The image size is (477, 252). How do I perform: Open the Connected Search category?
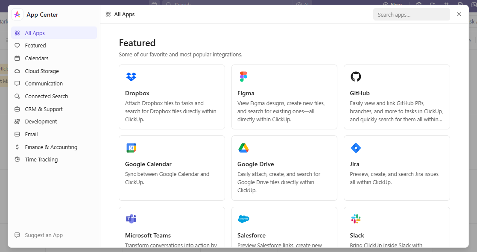point(54,96)
